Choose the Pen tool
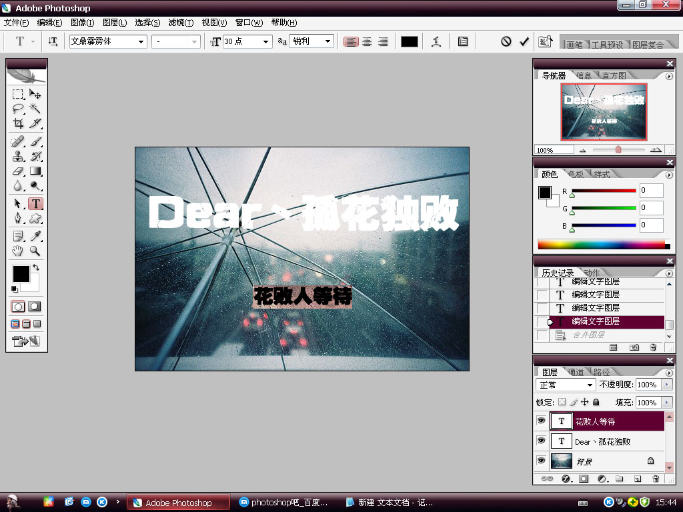The image size is (683, 512). 19,219
